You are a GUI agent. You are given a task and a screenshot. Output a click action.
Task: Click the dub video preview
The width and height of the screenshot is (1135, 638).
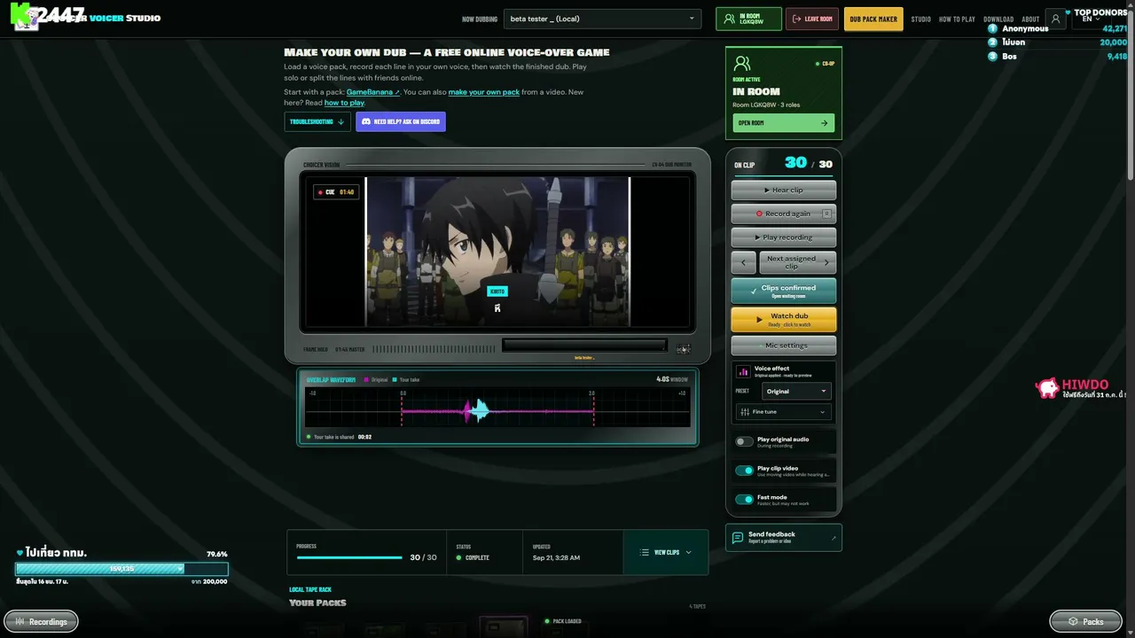point(497,252)
